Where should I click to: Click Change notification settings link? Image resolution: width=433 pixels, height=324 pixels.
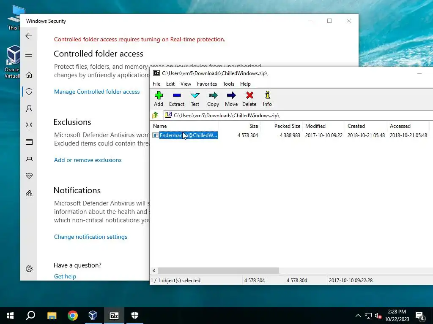point(90,237)
